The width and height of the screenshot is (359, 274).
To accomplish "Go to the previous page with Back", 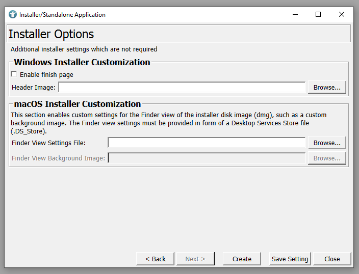I will (155, 259).
